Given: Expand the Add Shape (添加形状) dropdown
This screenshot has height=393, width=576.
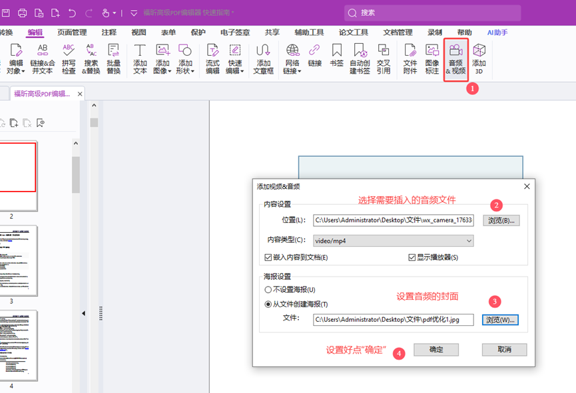Looking at the screenshot, I should point(185,59).
